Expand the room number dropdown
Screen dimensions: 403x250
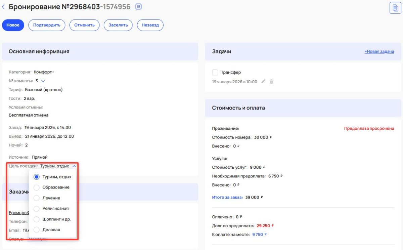pyautogui.click(x=44, y=81)
